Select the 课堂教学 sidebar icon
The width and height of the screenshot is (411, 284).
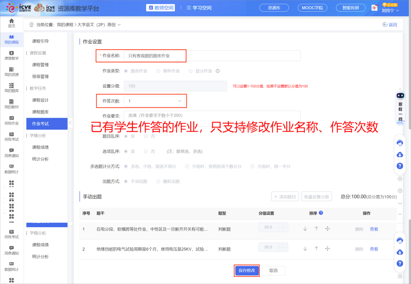(x=11, y=55)
